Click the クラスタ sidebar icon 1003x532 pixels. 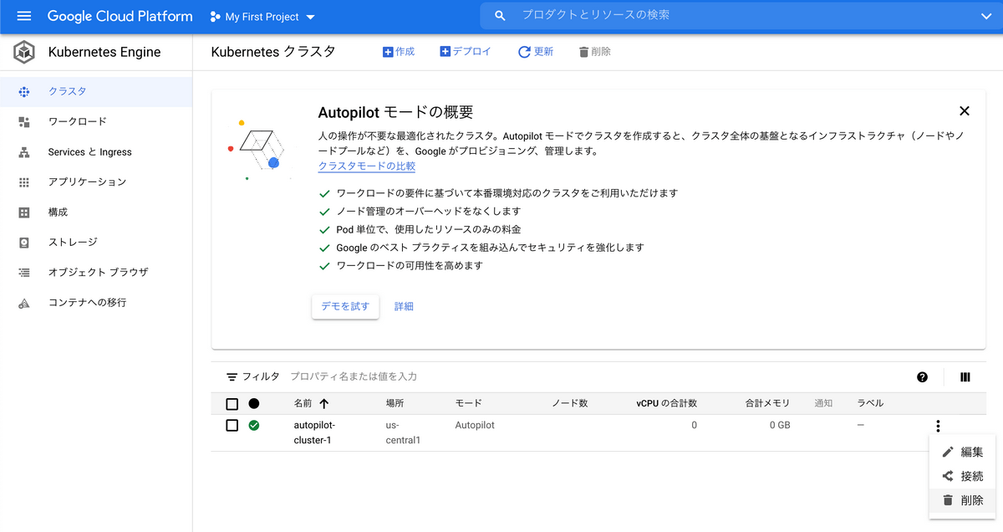coord(23,91)
